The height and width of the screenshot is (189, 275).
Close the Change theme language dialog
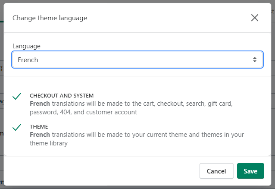pos(255,18)
